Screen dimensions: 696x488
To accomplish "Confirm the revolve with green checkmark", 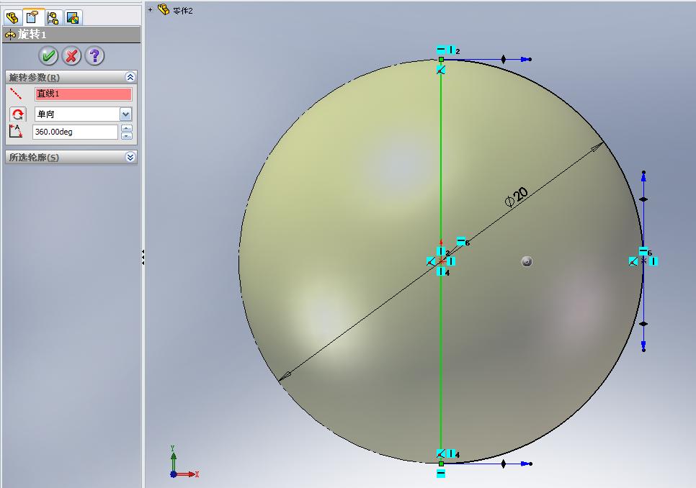I will (x=48, y=56).
